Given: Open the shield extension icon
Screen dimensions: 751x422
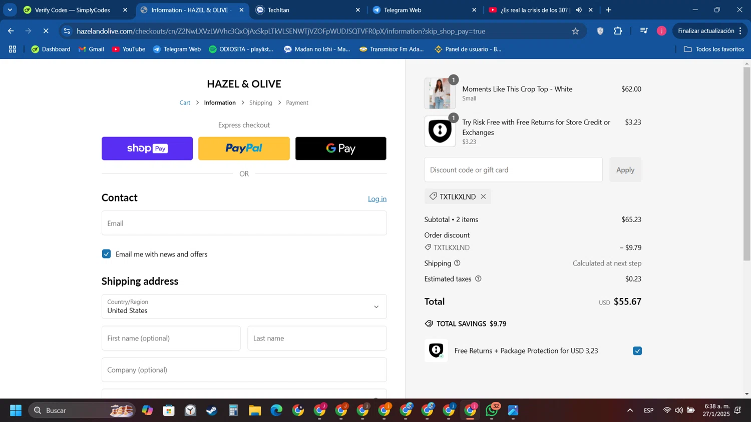Looking at the screenshot, I should (600, 31).
